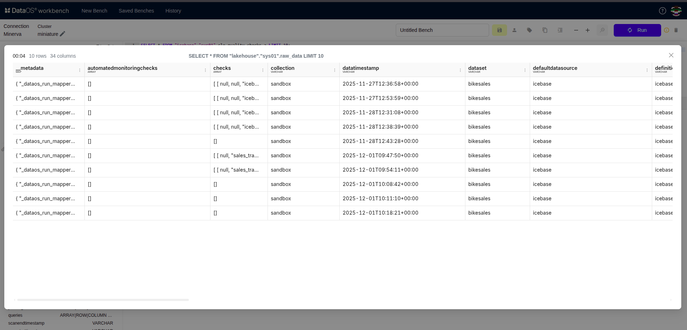Open column menu for checks column
Viewport: 687px width, 330px height.
263,70
